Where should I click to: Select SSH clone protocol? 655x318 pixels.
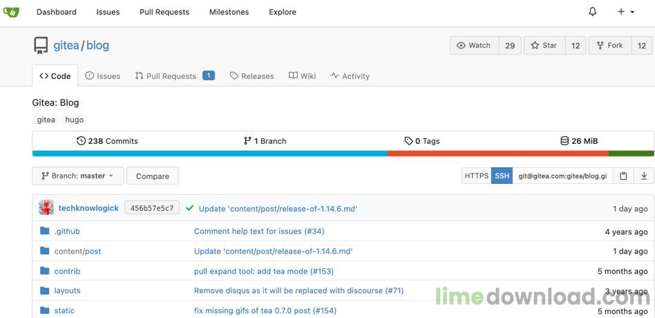click(x=502, y=176)
